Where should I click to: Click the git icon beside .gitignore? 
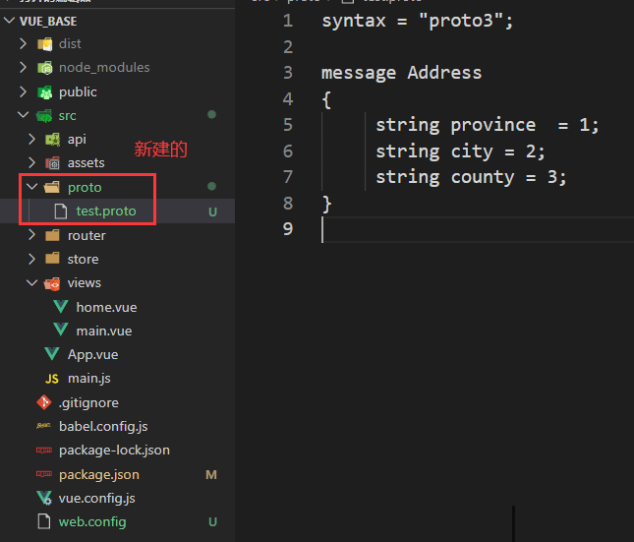[44, 402]
